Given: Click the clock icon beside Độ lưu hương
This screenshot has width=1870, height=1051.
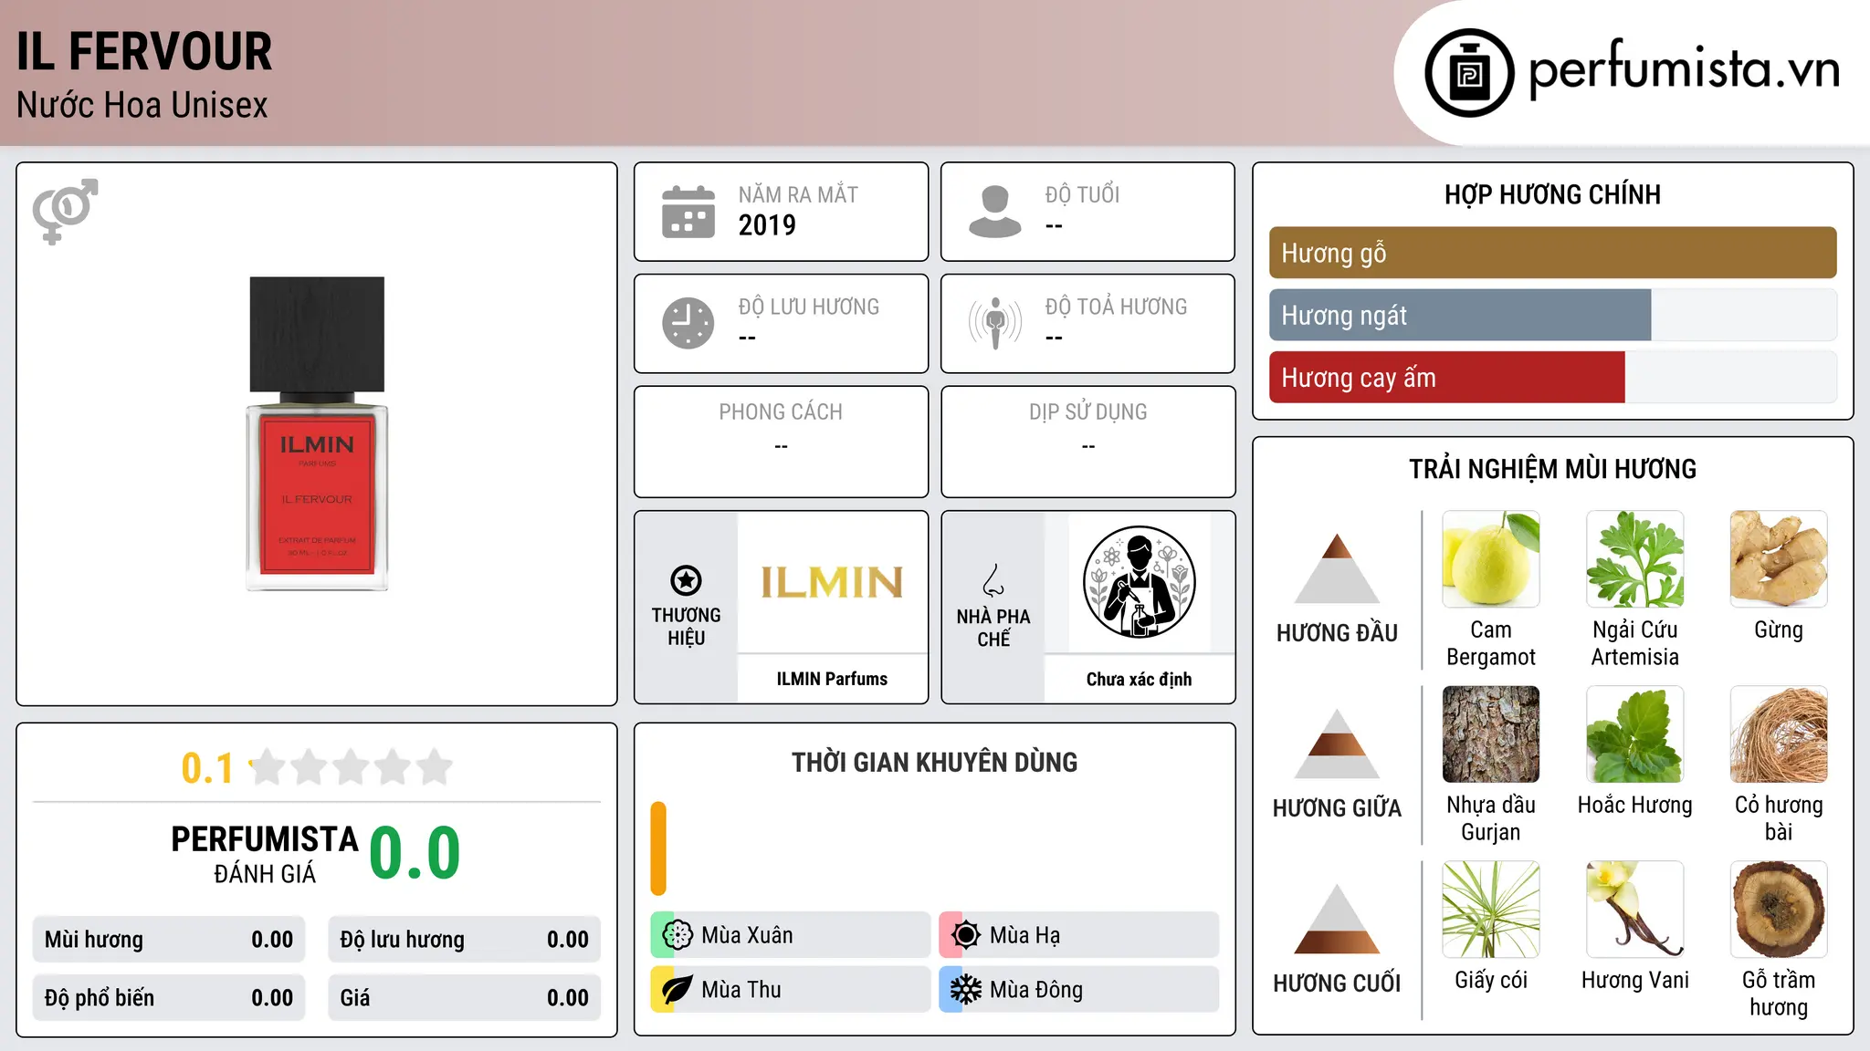Looking at the screenshot, I should pyautogui.click(x=688, y=323).
